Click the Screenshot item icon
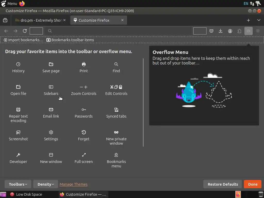 coord(18,132)
